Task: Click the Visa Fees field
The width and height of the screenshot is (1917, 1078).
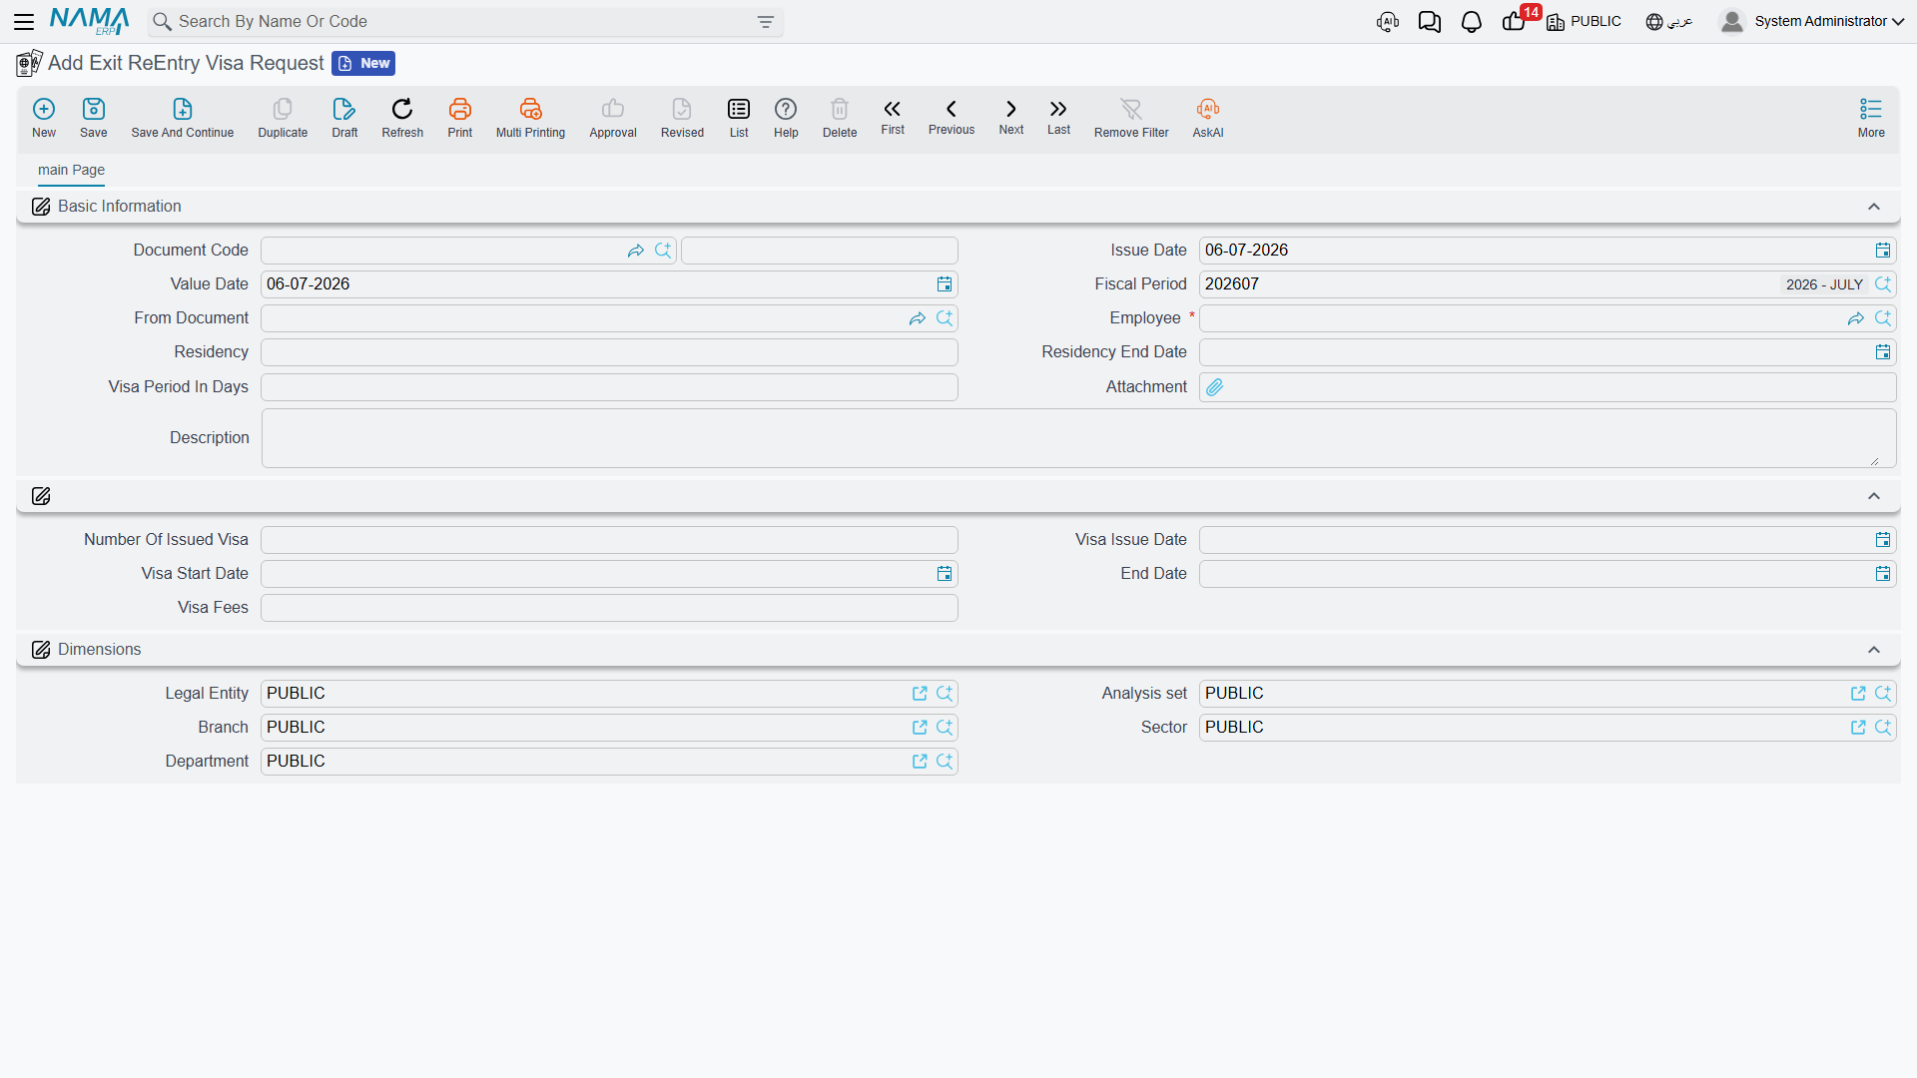Action: (609, 608)
